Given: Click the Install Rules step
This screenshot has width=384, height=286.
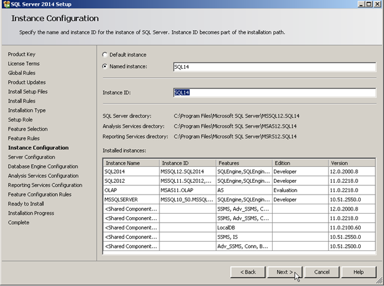Looking at the screenshot, I should tap(22, 101).
